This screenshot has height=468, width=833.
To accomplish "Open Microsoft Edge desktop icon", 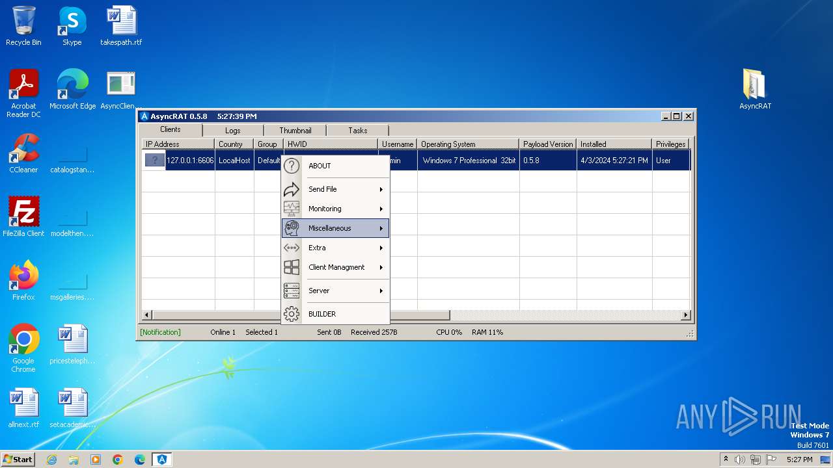I will click(72, 90).
